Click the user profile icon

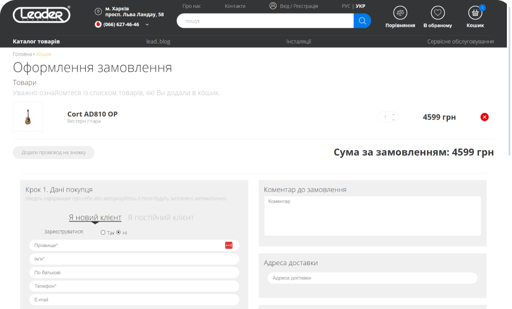coord(273,6)
